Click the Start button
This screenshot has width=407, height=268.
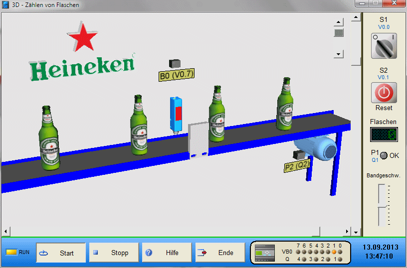point(61,253)
